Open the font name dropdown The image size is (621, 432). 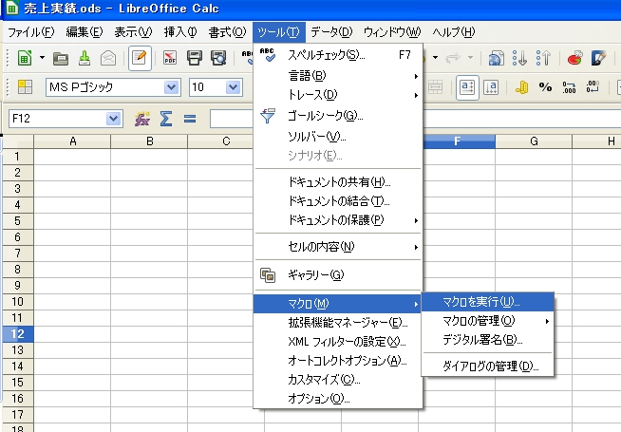[x=172, y=87]
